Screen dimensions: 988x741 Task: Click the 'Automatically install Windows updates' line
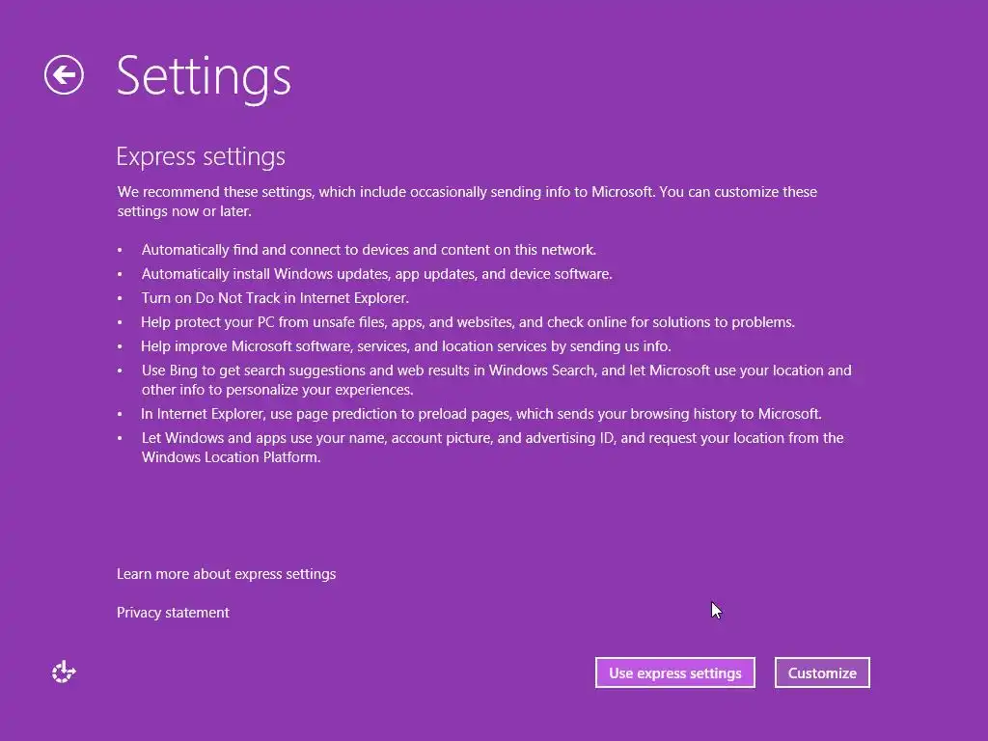[377, 274]
